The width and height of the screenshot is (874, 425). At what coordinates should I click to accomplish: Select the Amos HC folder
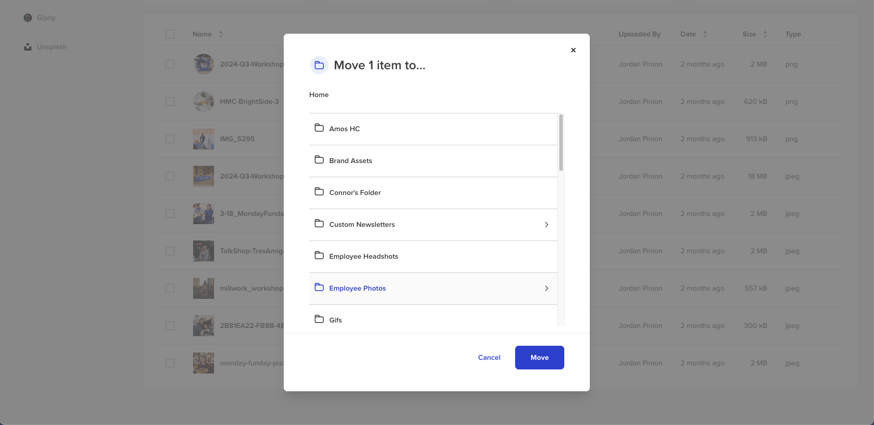433,129
